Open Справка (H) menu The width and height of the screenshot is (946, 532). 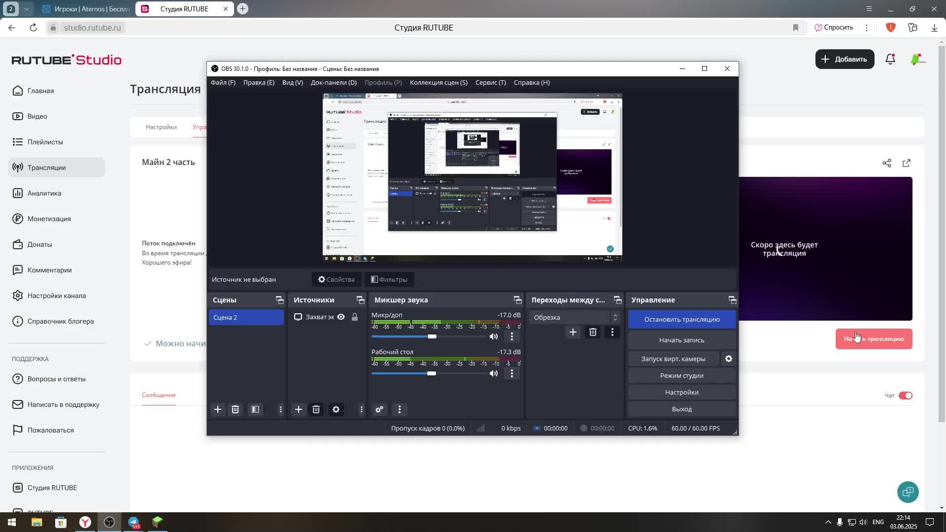coord(532,83)
